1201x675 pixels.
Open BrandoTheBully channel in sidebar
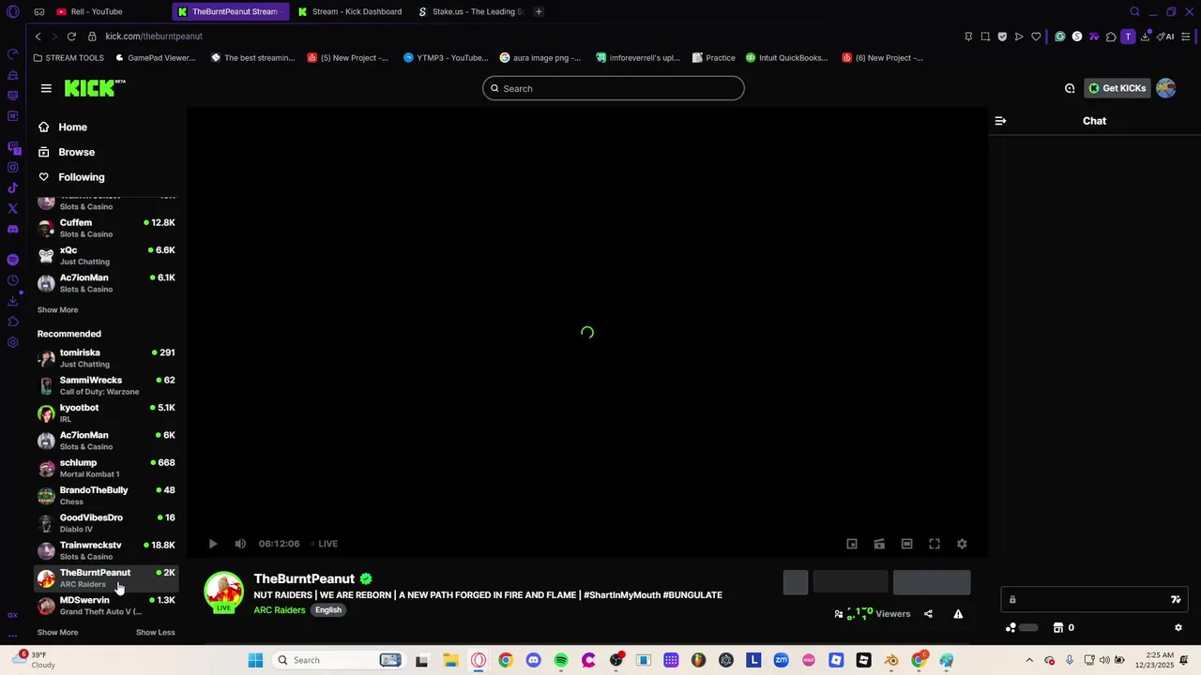pos(106,495)
